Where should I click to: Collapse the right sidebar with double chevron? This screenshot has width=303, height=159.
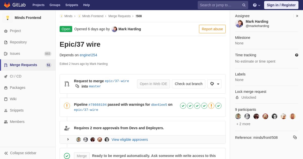pyautogui.click(x=297, y=16)
